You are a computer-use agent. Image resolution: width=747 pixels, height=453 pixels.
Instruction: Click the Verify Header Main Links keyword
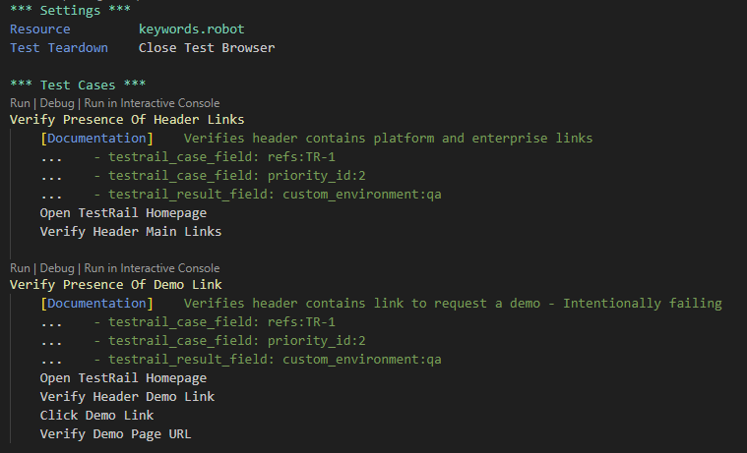[x=130, y=232]
